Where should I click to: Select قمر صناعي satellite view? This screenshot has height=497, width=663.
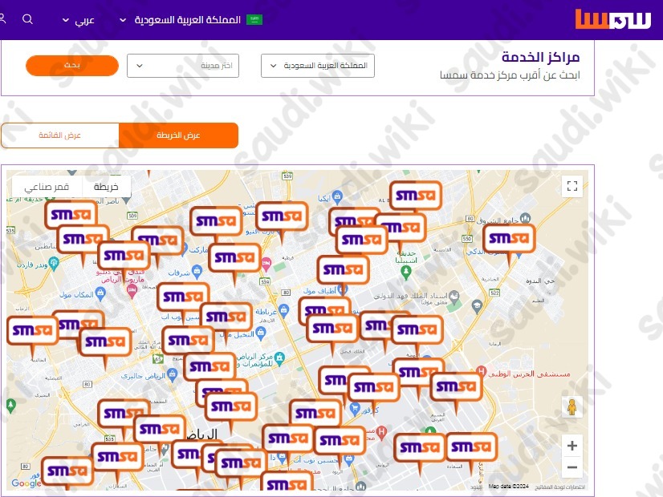(47, 187)
